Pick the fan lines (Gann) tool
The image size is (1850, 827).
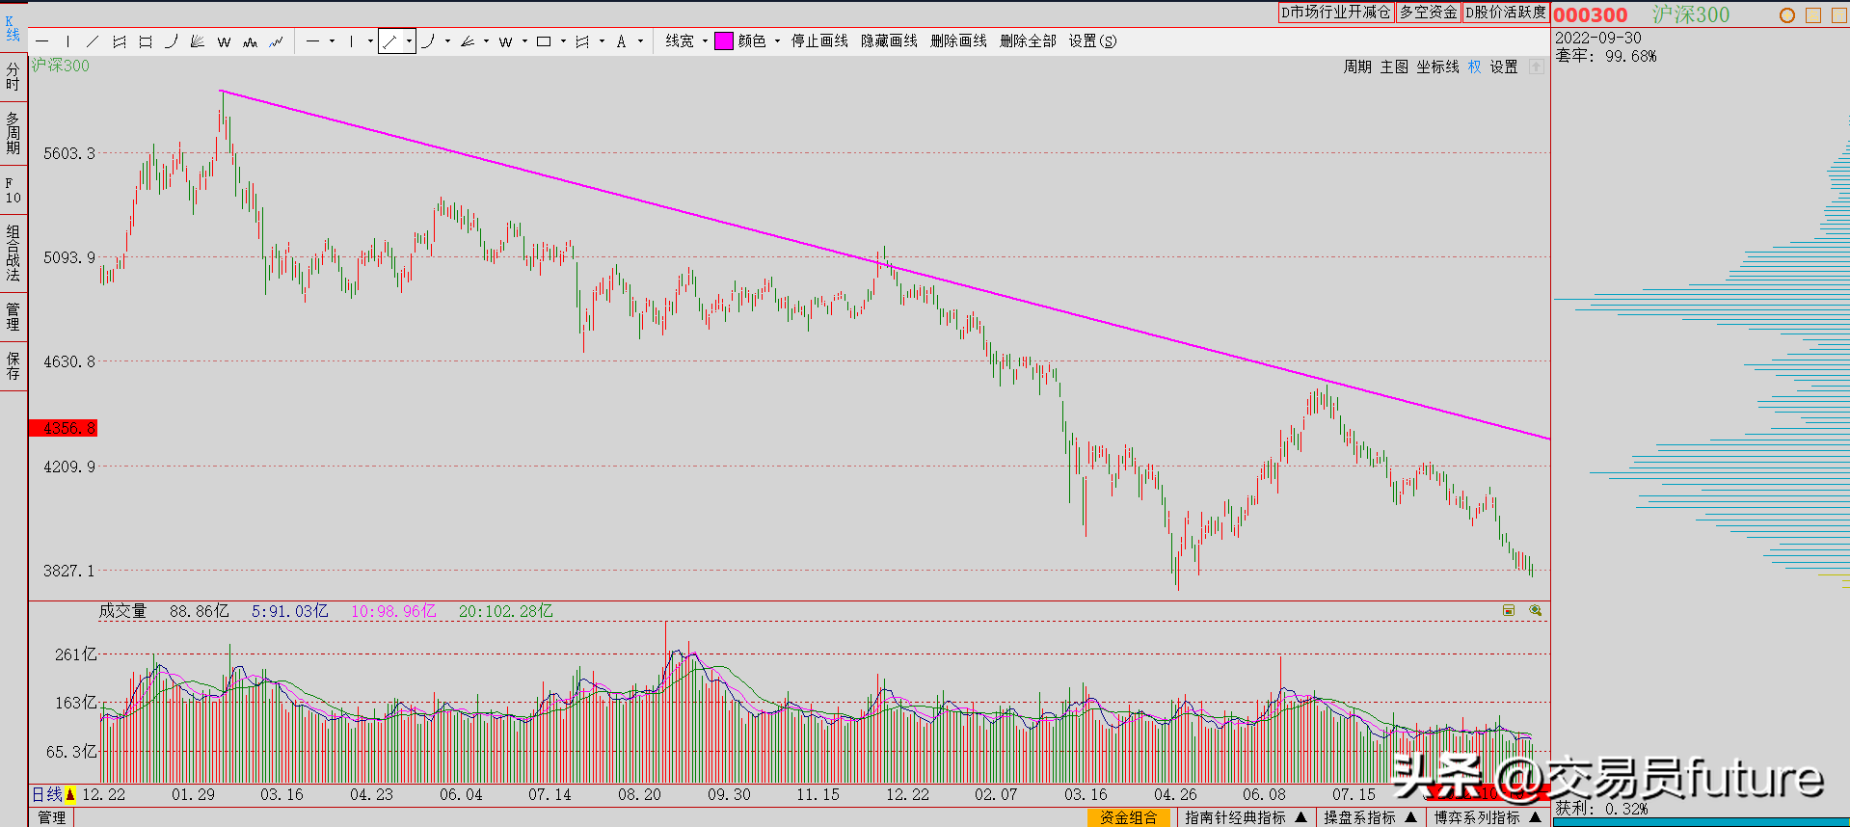point(198,41)
